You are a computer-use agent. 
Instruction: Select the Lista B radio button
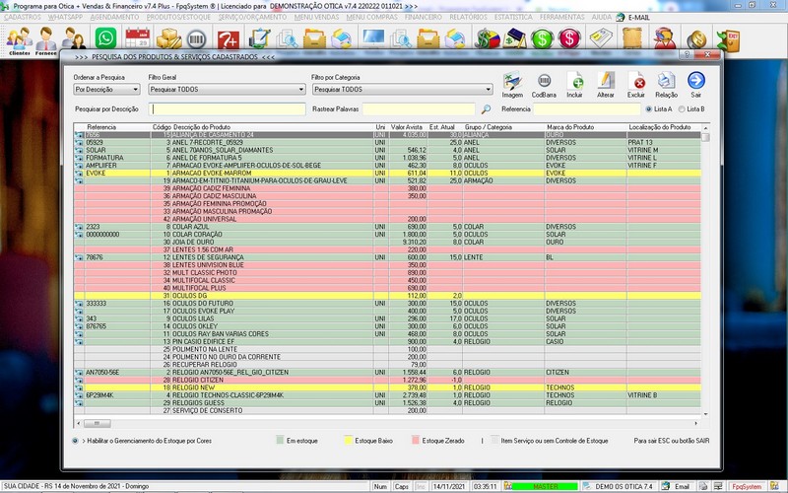(x=681, y=109)
